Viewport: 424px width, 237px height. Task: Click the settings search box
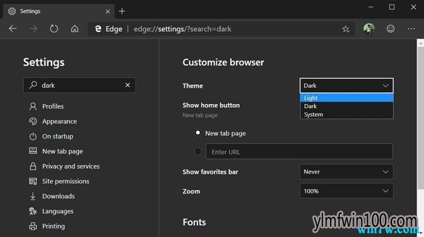pyautogui.click(x=79, y=85)
